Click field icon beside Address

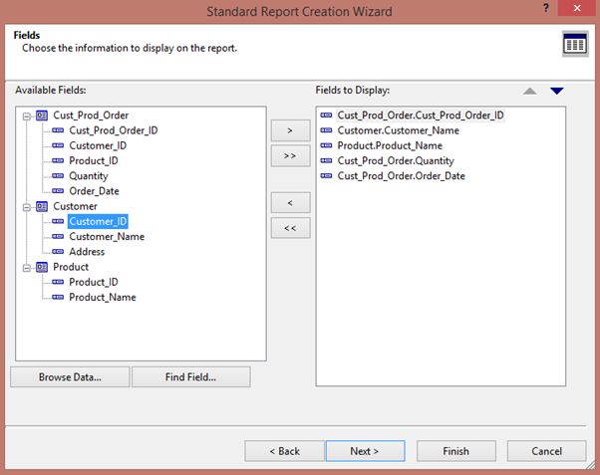58,252
